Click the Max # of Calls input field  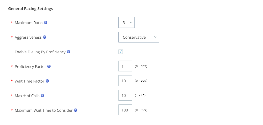click(x=125, y=95)
